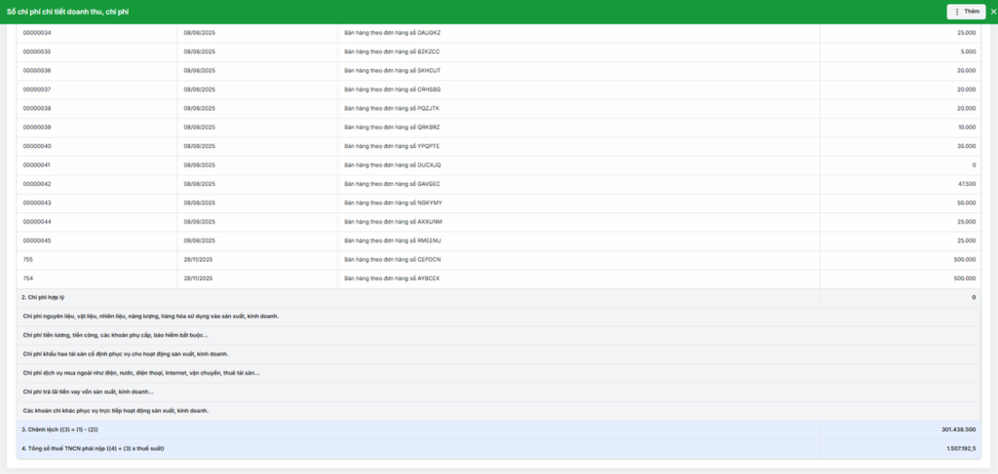Select the "Chi phí tiền lương, tiền công" row

[x=115, y=335]
